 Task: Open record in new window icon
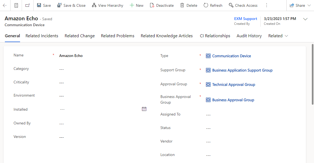click(27, 5)
